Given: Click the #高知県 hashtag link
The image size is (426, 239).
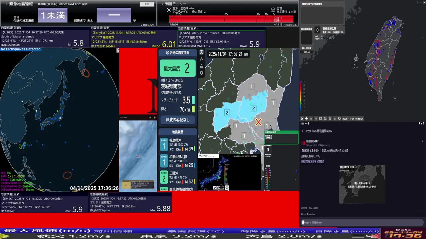Looking at the screenshot, I should click(x=320, y=162).
